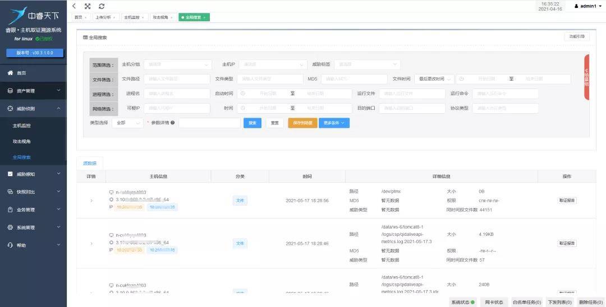Close the 上传分析 tab with its x
Viewport: 606px width, 307px height.
(115, 17)
